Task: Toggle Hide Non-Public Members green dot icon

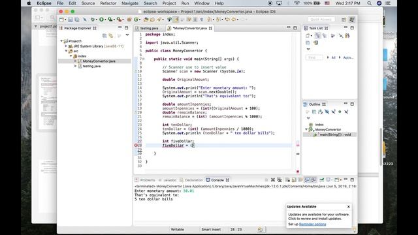Action: (x=340, y=112)
